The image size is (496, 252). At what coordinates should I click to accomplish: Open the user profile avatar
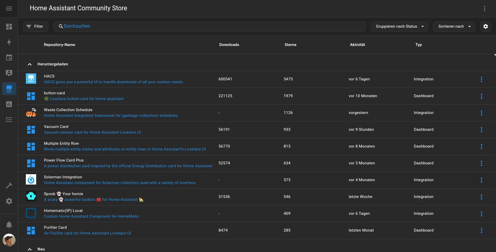(9, 240)
